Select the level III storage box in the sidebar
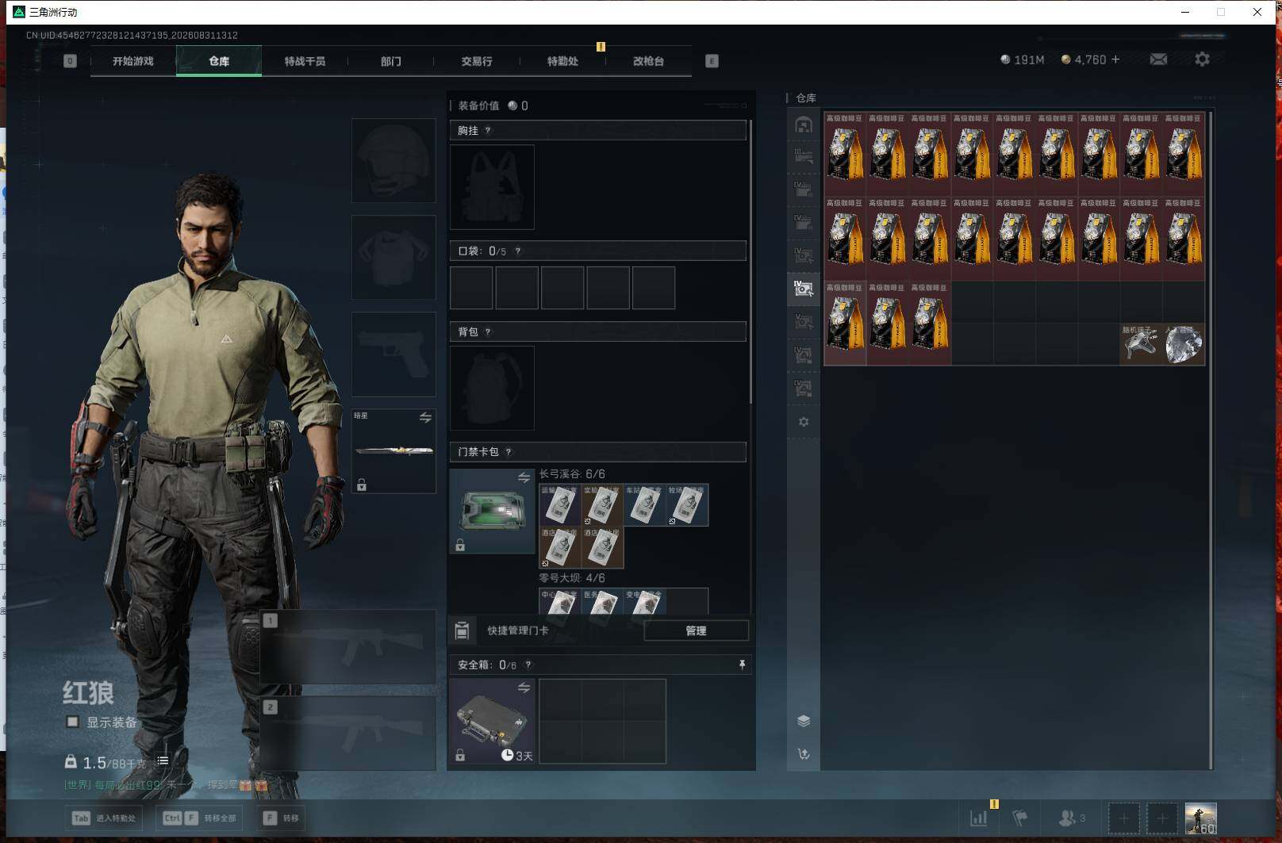The image size is (1282, 843). pos(804,156)
